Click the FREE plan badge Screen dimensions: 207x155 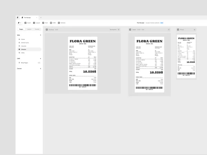[162, 23]
